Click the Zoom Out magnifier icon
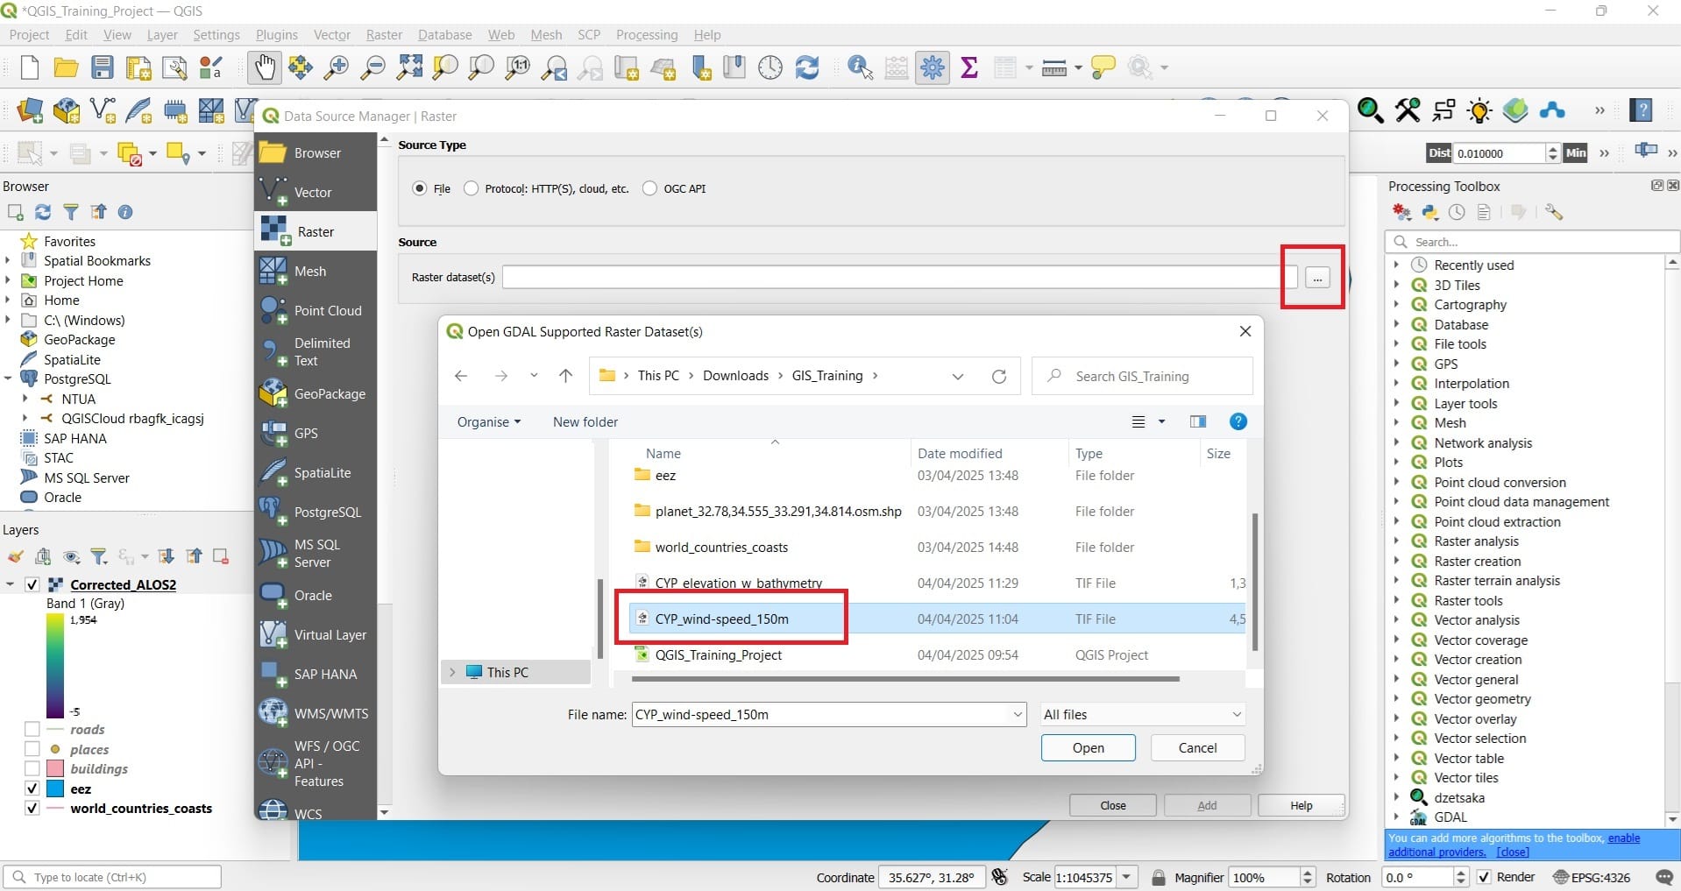The image size is (1681, 891). coord(372,67)
